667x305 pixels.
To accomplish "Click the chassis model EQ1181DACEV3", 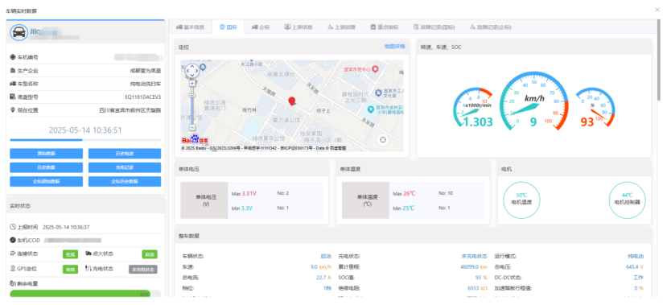I will (x=143, y=97).
